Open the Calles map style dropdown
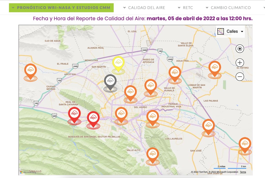The height and width of the screenshot is (178, 265). [231, 31]
